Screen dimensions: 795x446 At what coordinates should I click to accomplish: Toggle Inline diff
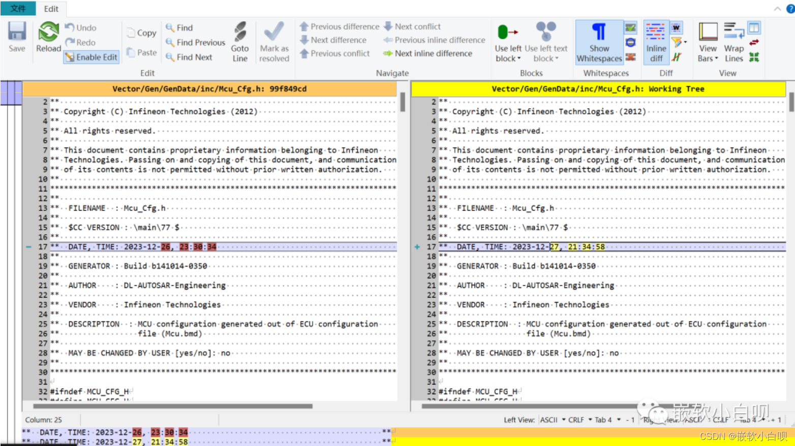coord(656,42)
